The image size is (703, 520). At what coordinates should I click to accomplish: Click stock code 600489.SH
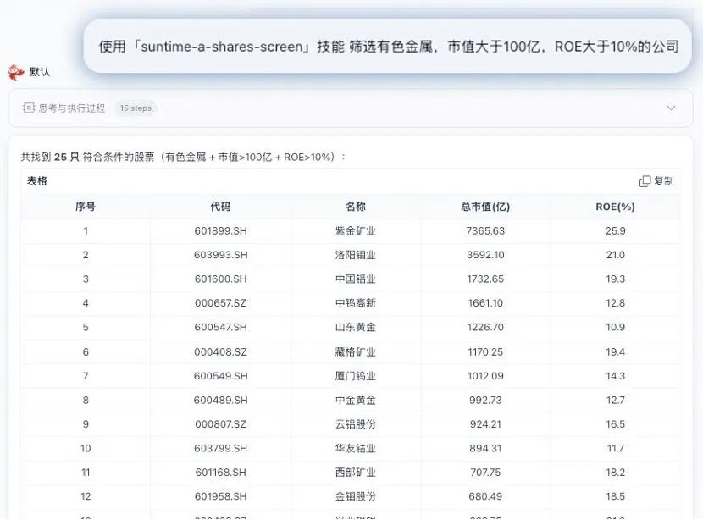click(220, 401)
